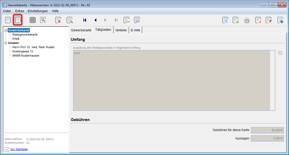This screenshot has width=289, height=155.
Task: Go to the previous record
Action: click(95, 20)
